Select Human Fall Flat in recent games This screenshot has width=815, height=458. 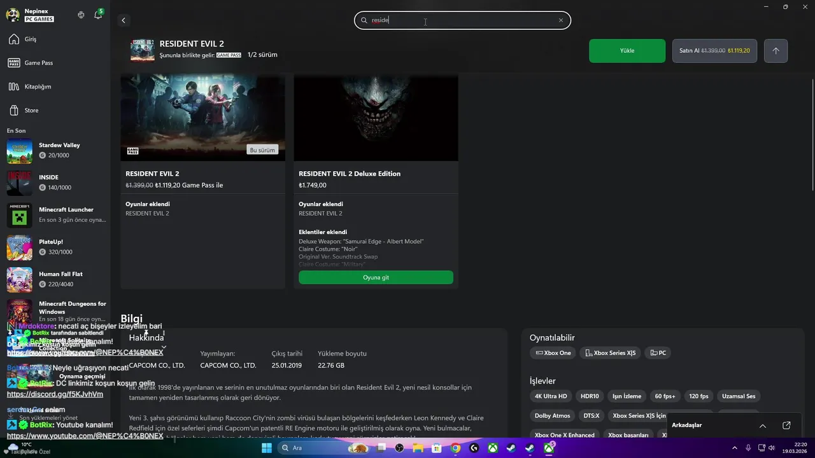[x=55, y=279]
